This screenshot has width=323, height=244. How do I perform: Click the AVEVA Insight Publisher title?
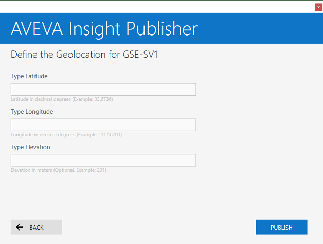pyautogui.click(x=104, y=29)
